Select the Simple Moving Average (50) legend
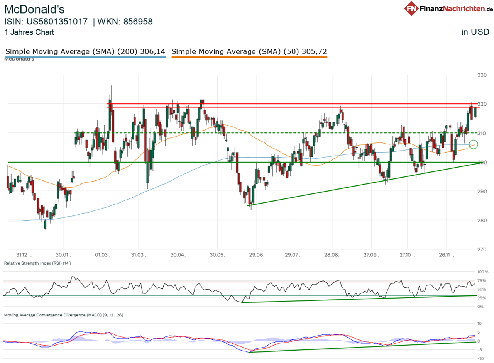The height and width of the screenshot is (363, 494). (x=249, y=51)
